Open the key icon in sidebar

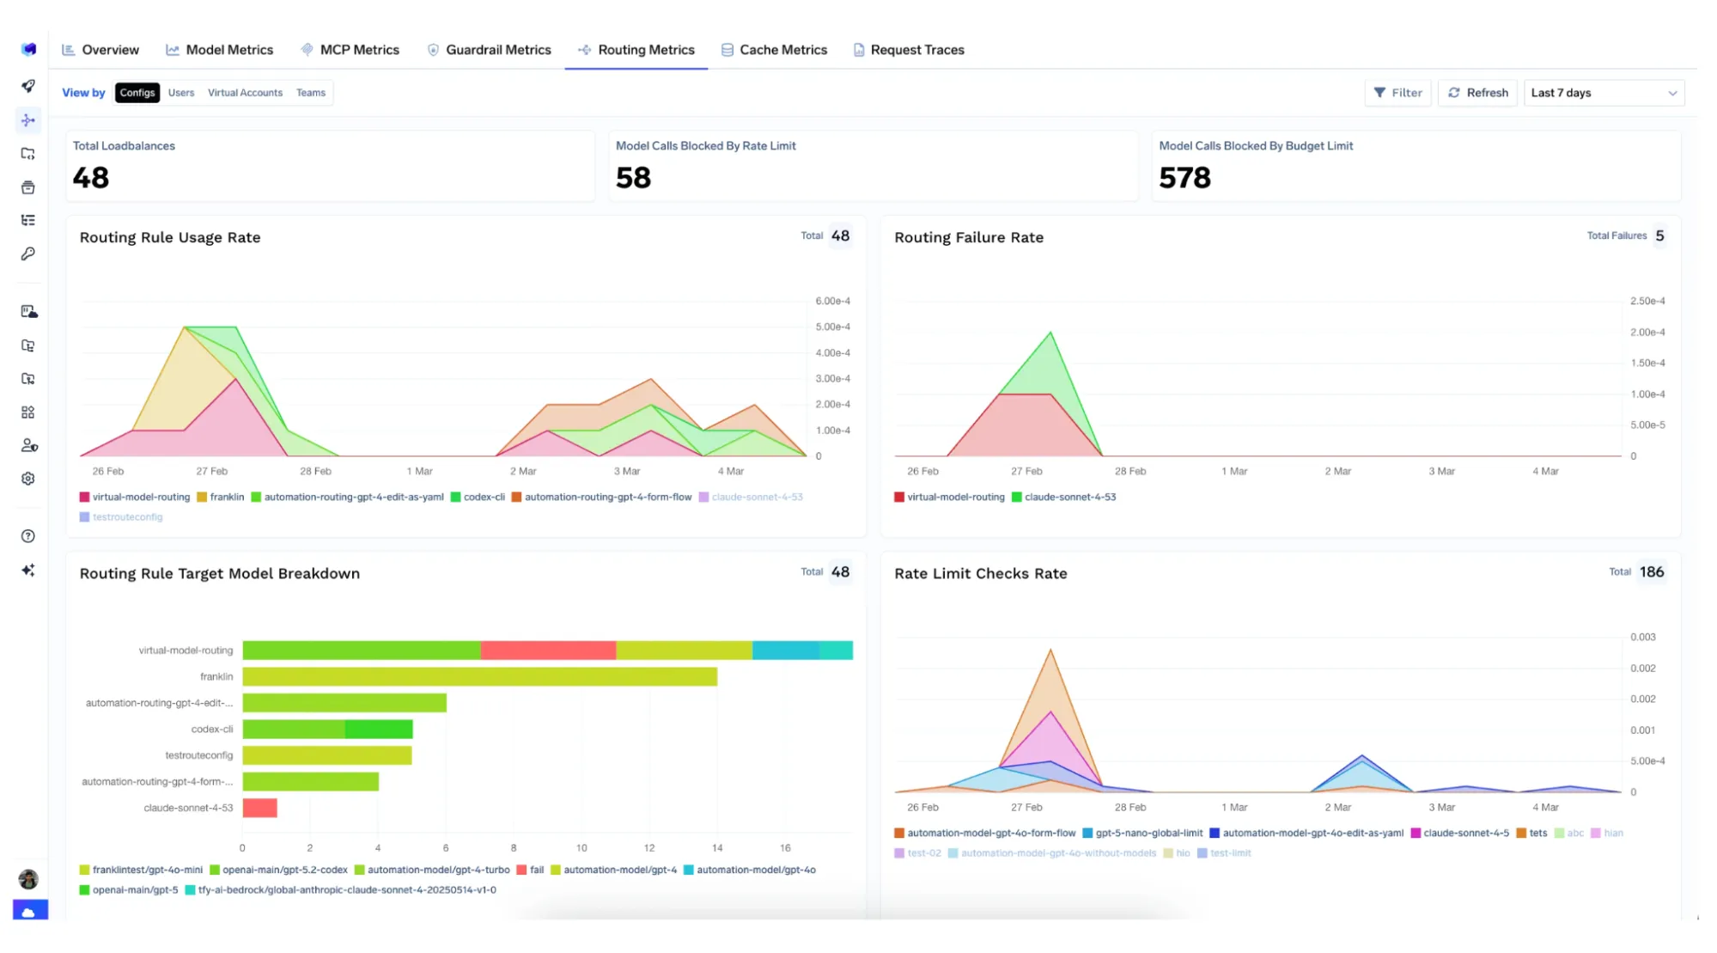[28, 254]
